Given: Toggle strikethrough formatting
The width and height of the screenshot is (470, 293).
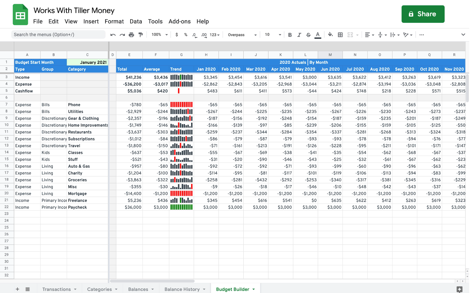Looking at the screenshot, I should click(308, 35).
